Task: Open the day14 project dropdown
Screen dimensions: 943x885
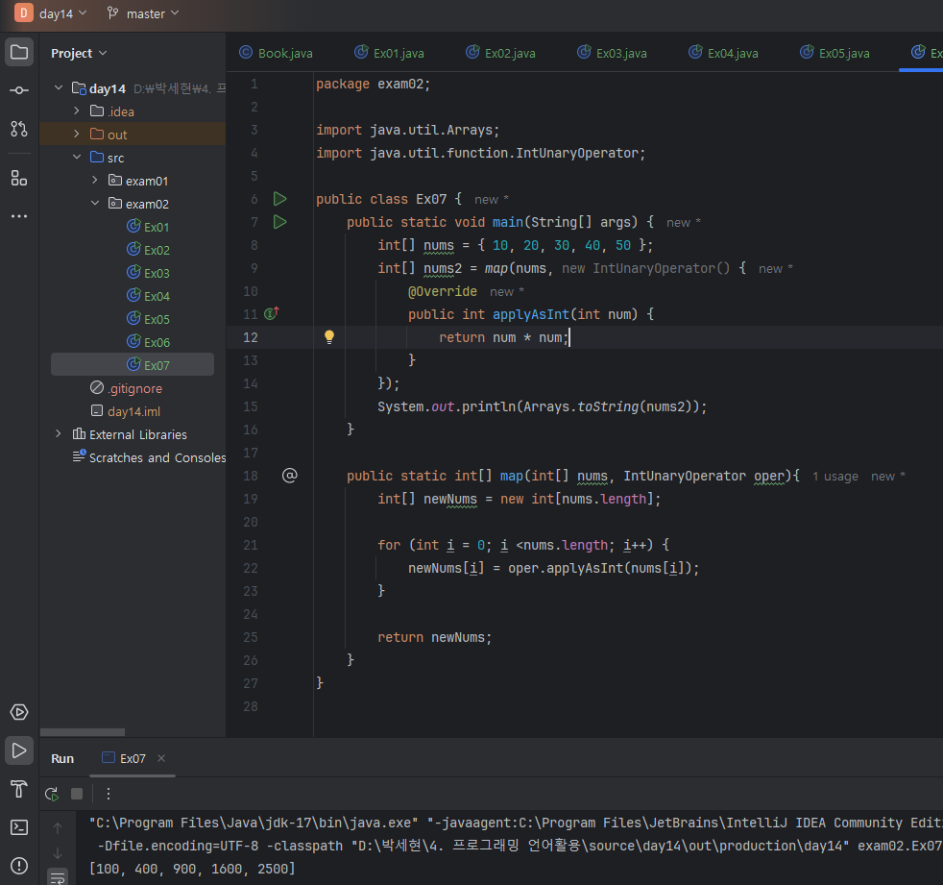Action: coord(63,13)
